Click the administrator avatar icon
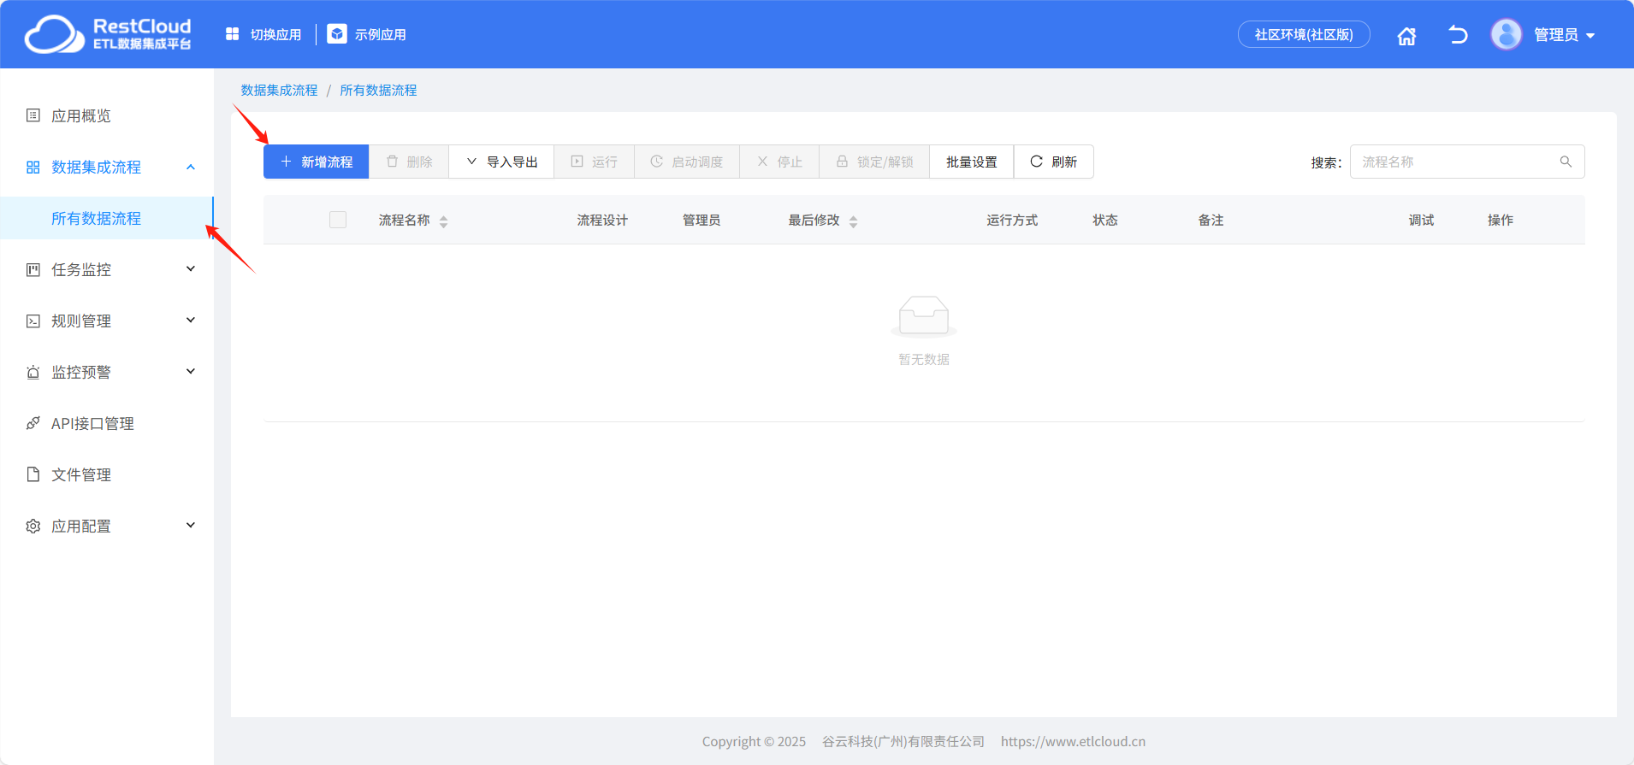Image resolution: width=1634 pixels, height=765 pixels. [1506, 35]
